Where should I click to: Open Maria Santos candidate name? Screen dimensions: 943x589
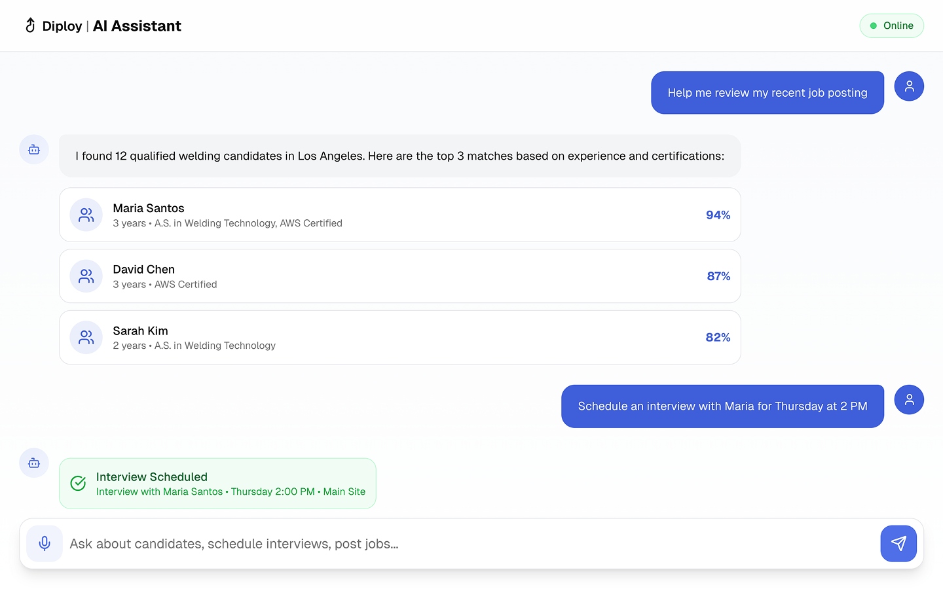click(149, 208)
